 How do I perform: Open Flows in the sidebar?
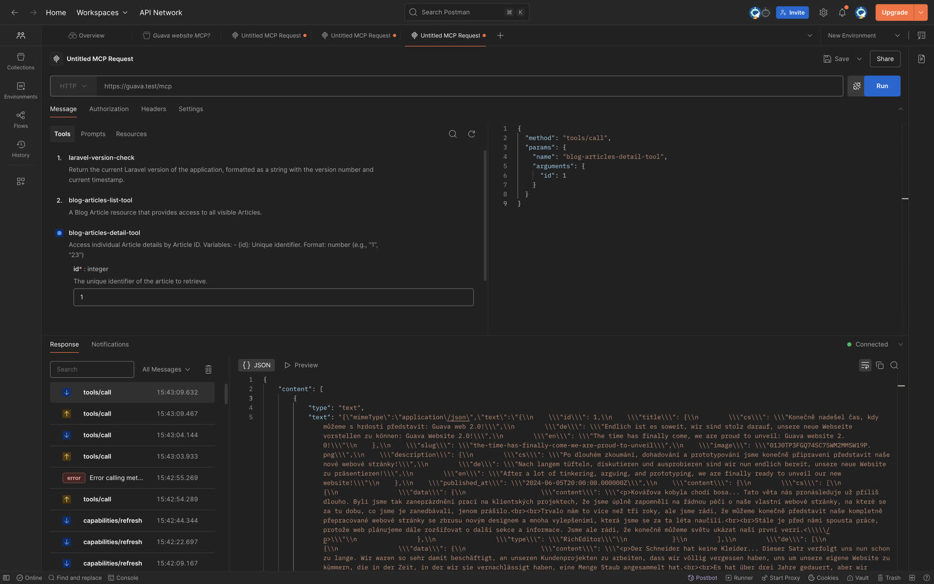(20, 120)
